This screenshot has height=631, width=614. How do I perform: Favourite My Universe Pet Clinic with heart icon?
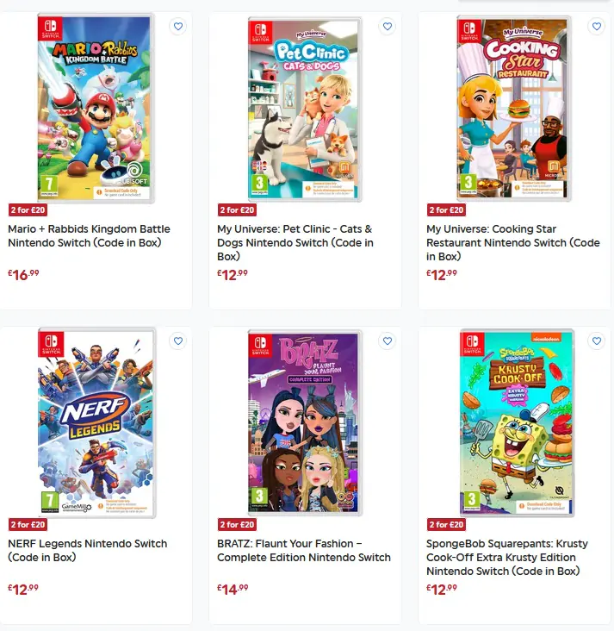388,27
